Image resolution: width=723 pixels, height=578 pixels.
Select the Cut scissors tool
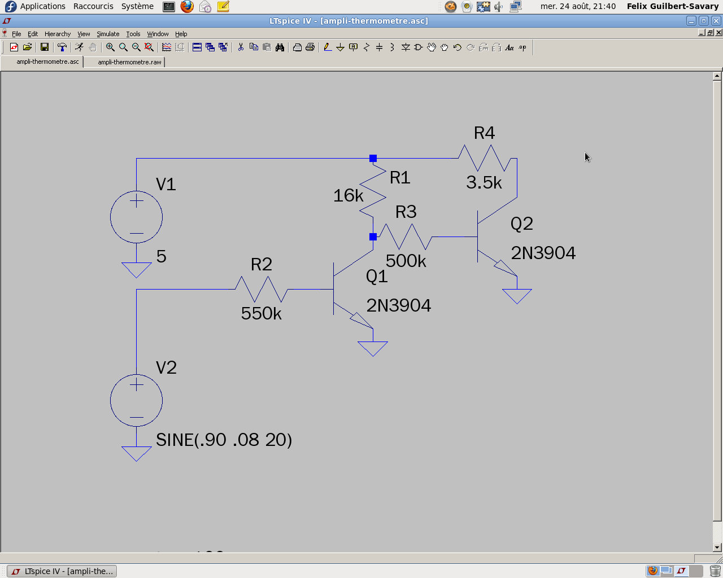point(241,47)
